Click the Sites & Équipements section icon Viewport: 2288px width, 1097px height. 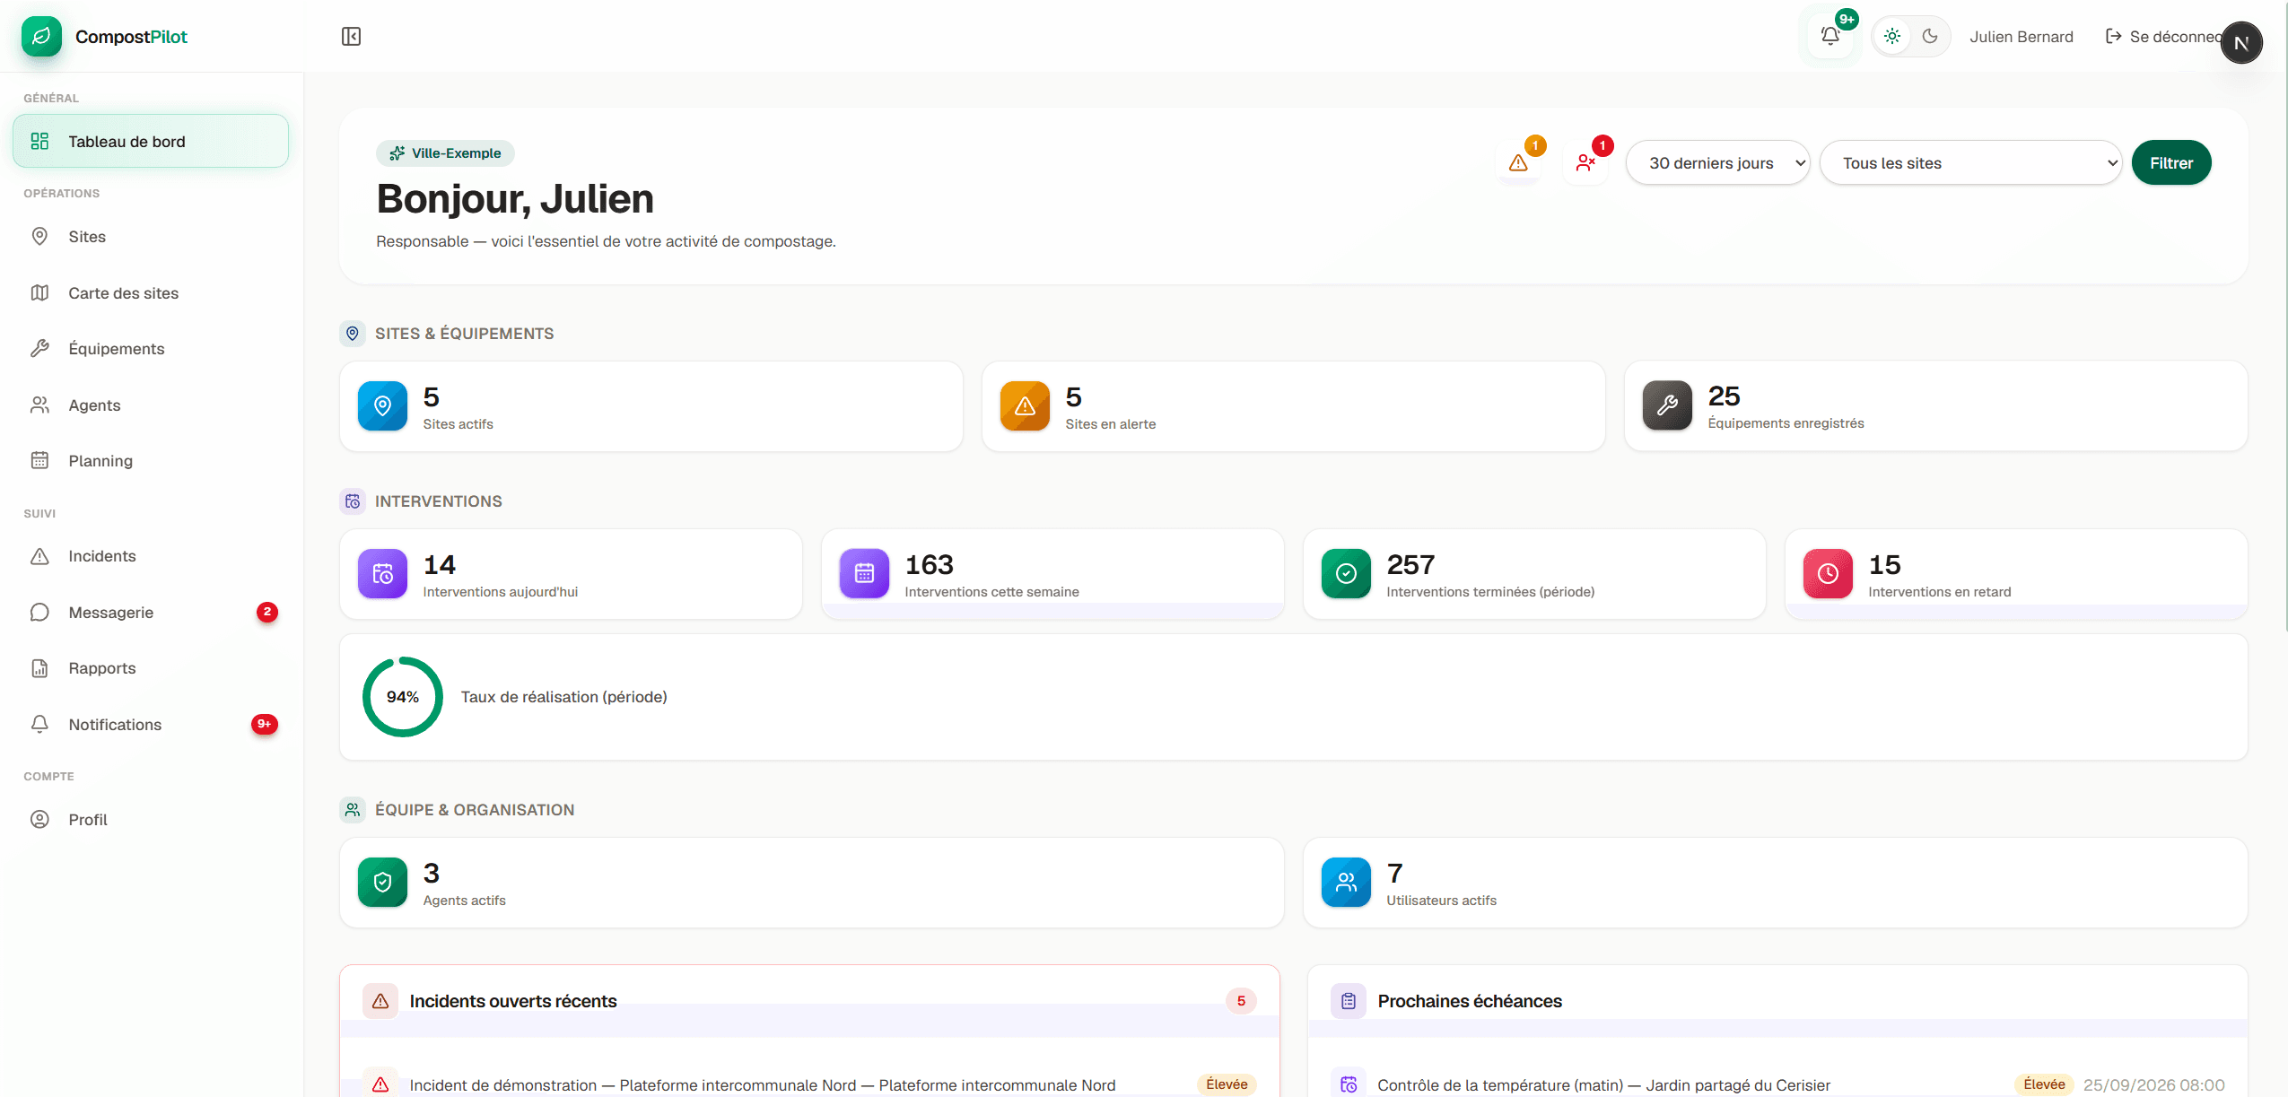pyautogui.click(x=353, y=334)
